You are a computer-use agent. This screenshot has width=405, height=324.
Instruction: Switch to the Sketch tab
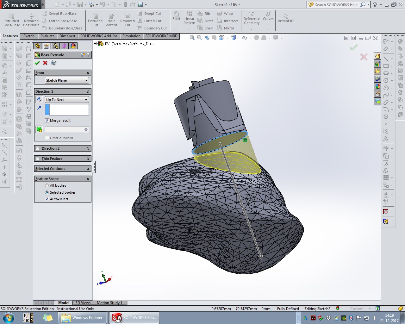(x=29, y=36)
